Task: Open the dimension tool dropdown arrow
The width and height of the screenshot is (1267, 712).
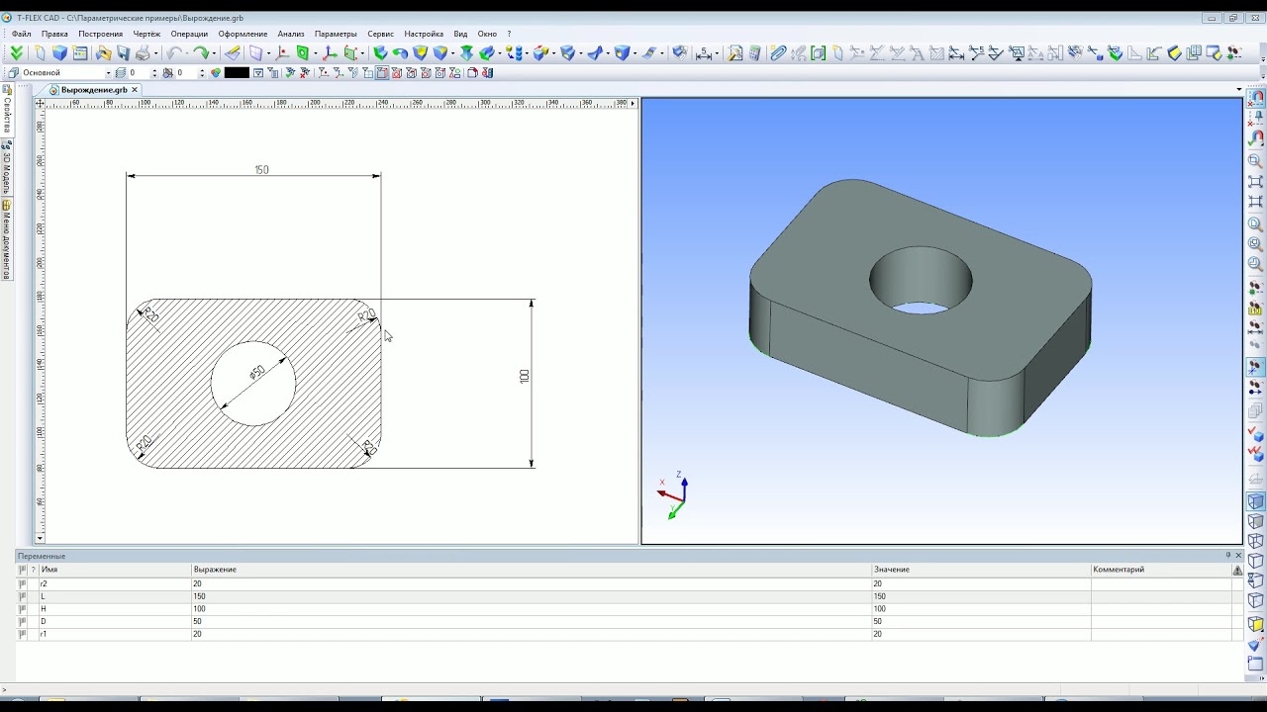Action: (x=717, y=53)
